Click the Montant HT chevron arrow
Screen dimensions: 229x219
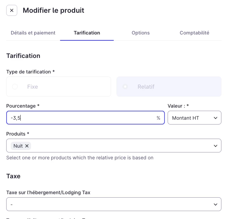[x=216, y=118]
